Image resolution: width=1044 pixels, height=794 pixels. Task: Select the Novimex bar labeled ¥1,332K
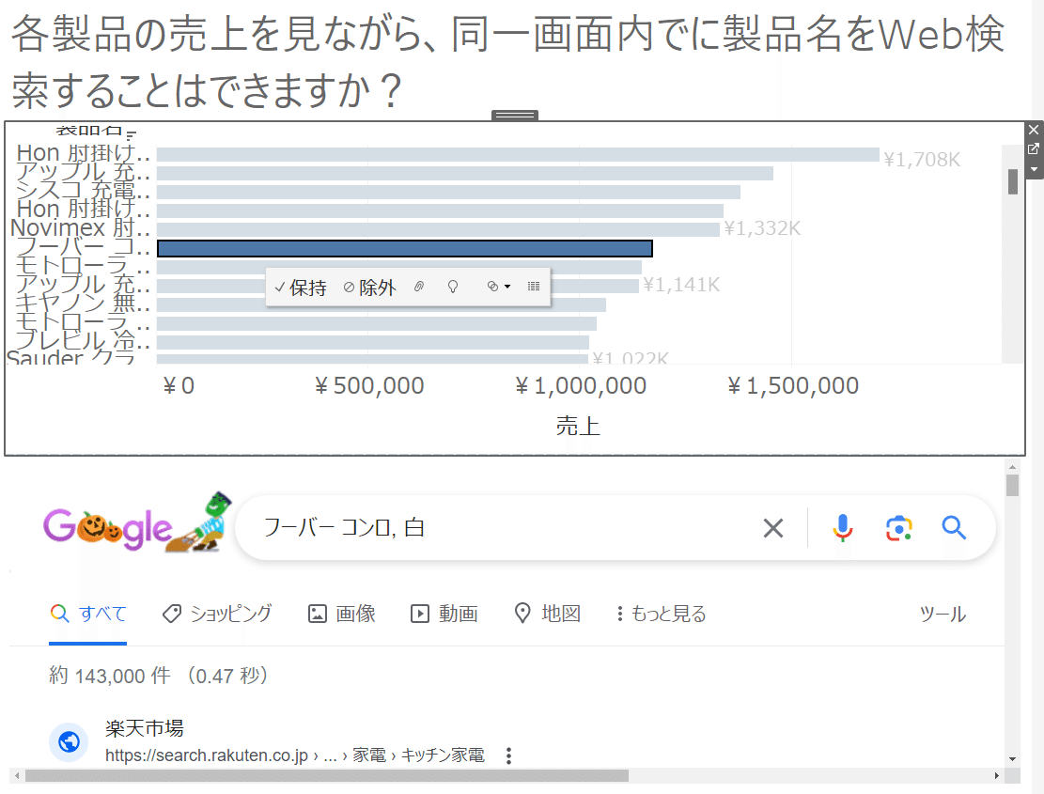point(438,229)
